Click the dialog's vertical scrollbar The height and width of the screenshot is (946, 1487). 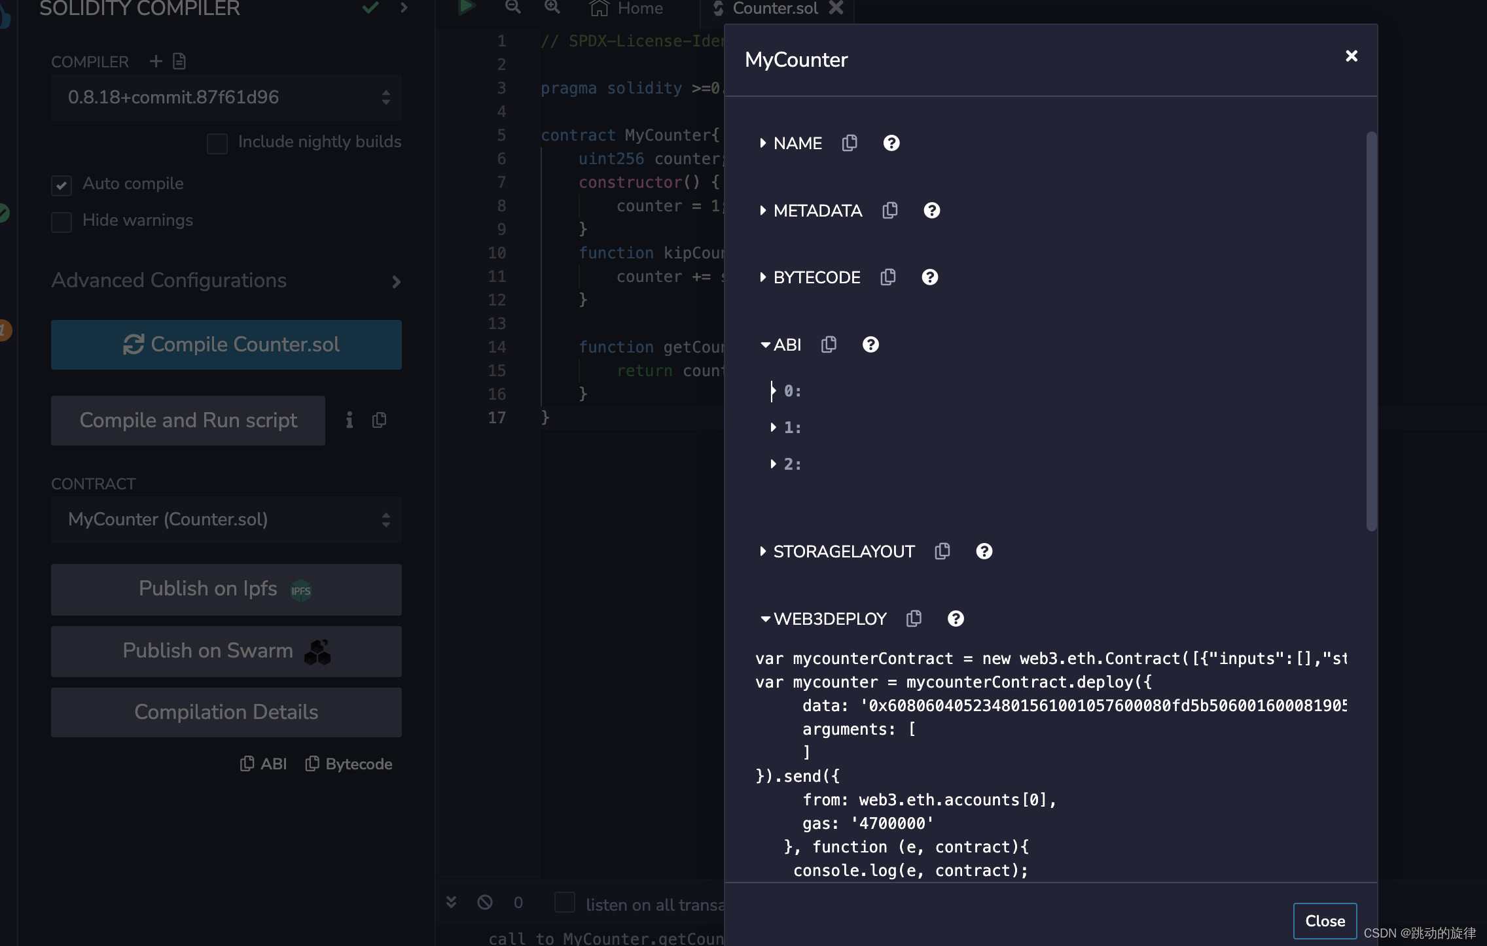[x=1371, y=330]
